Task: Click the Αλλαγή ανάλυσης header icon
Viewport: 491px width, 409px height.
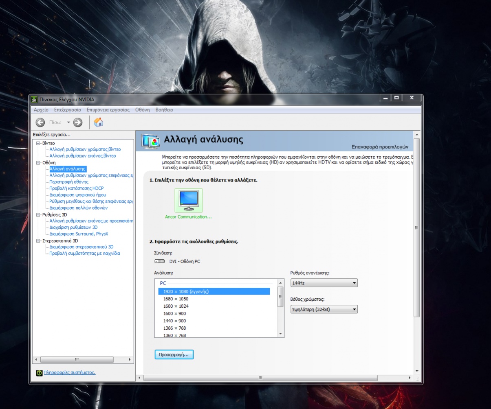Action: (x=150, y=141)
